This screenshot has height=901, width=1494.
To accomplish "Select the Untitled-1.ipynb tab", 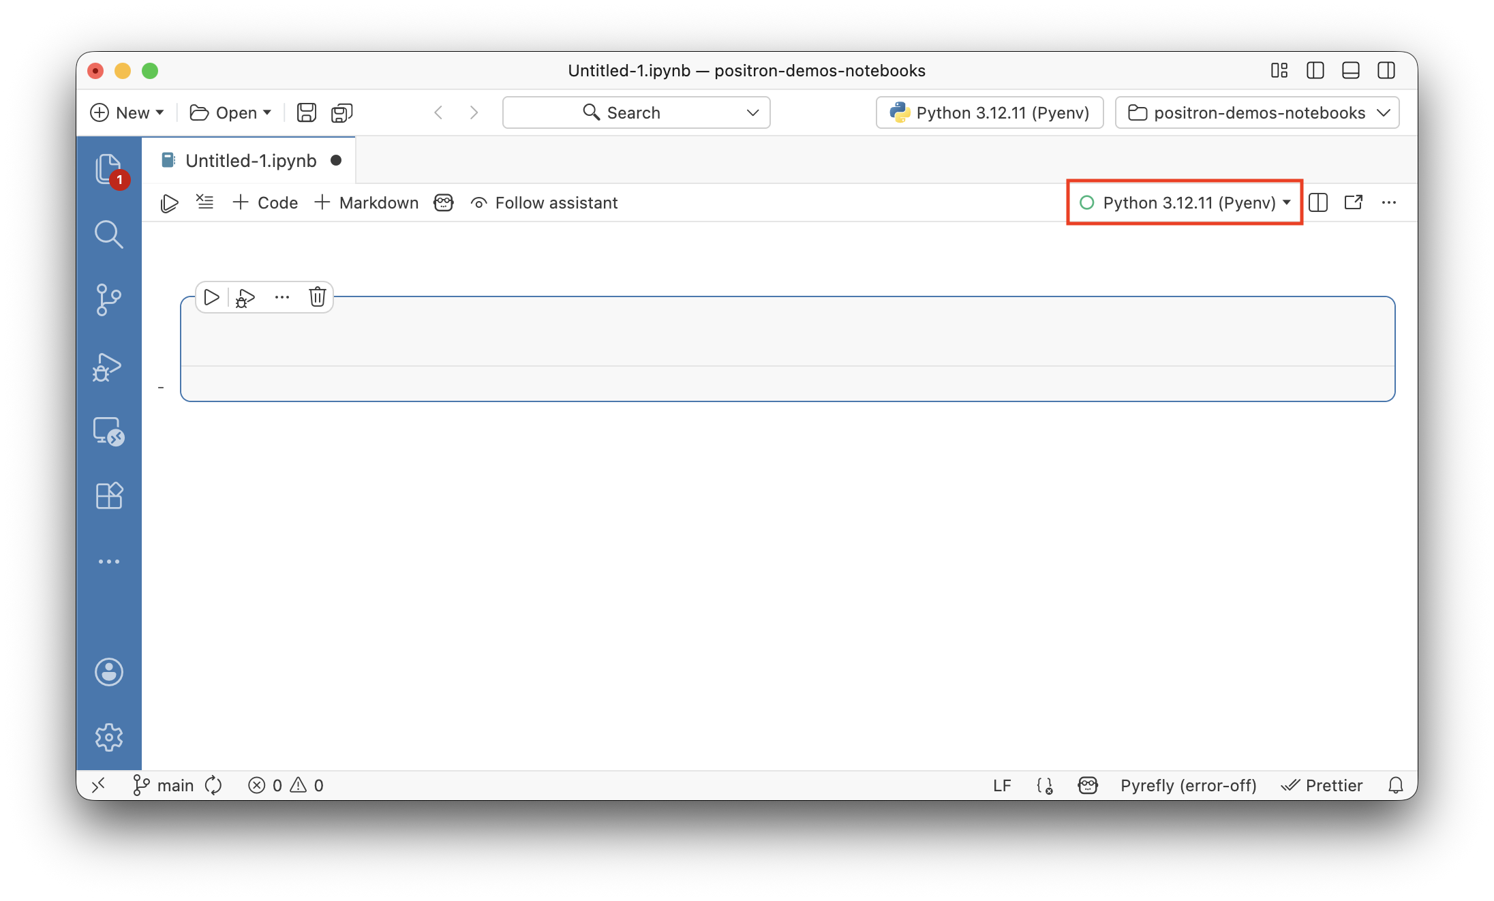I will [x=251, y=159].
